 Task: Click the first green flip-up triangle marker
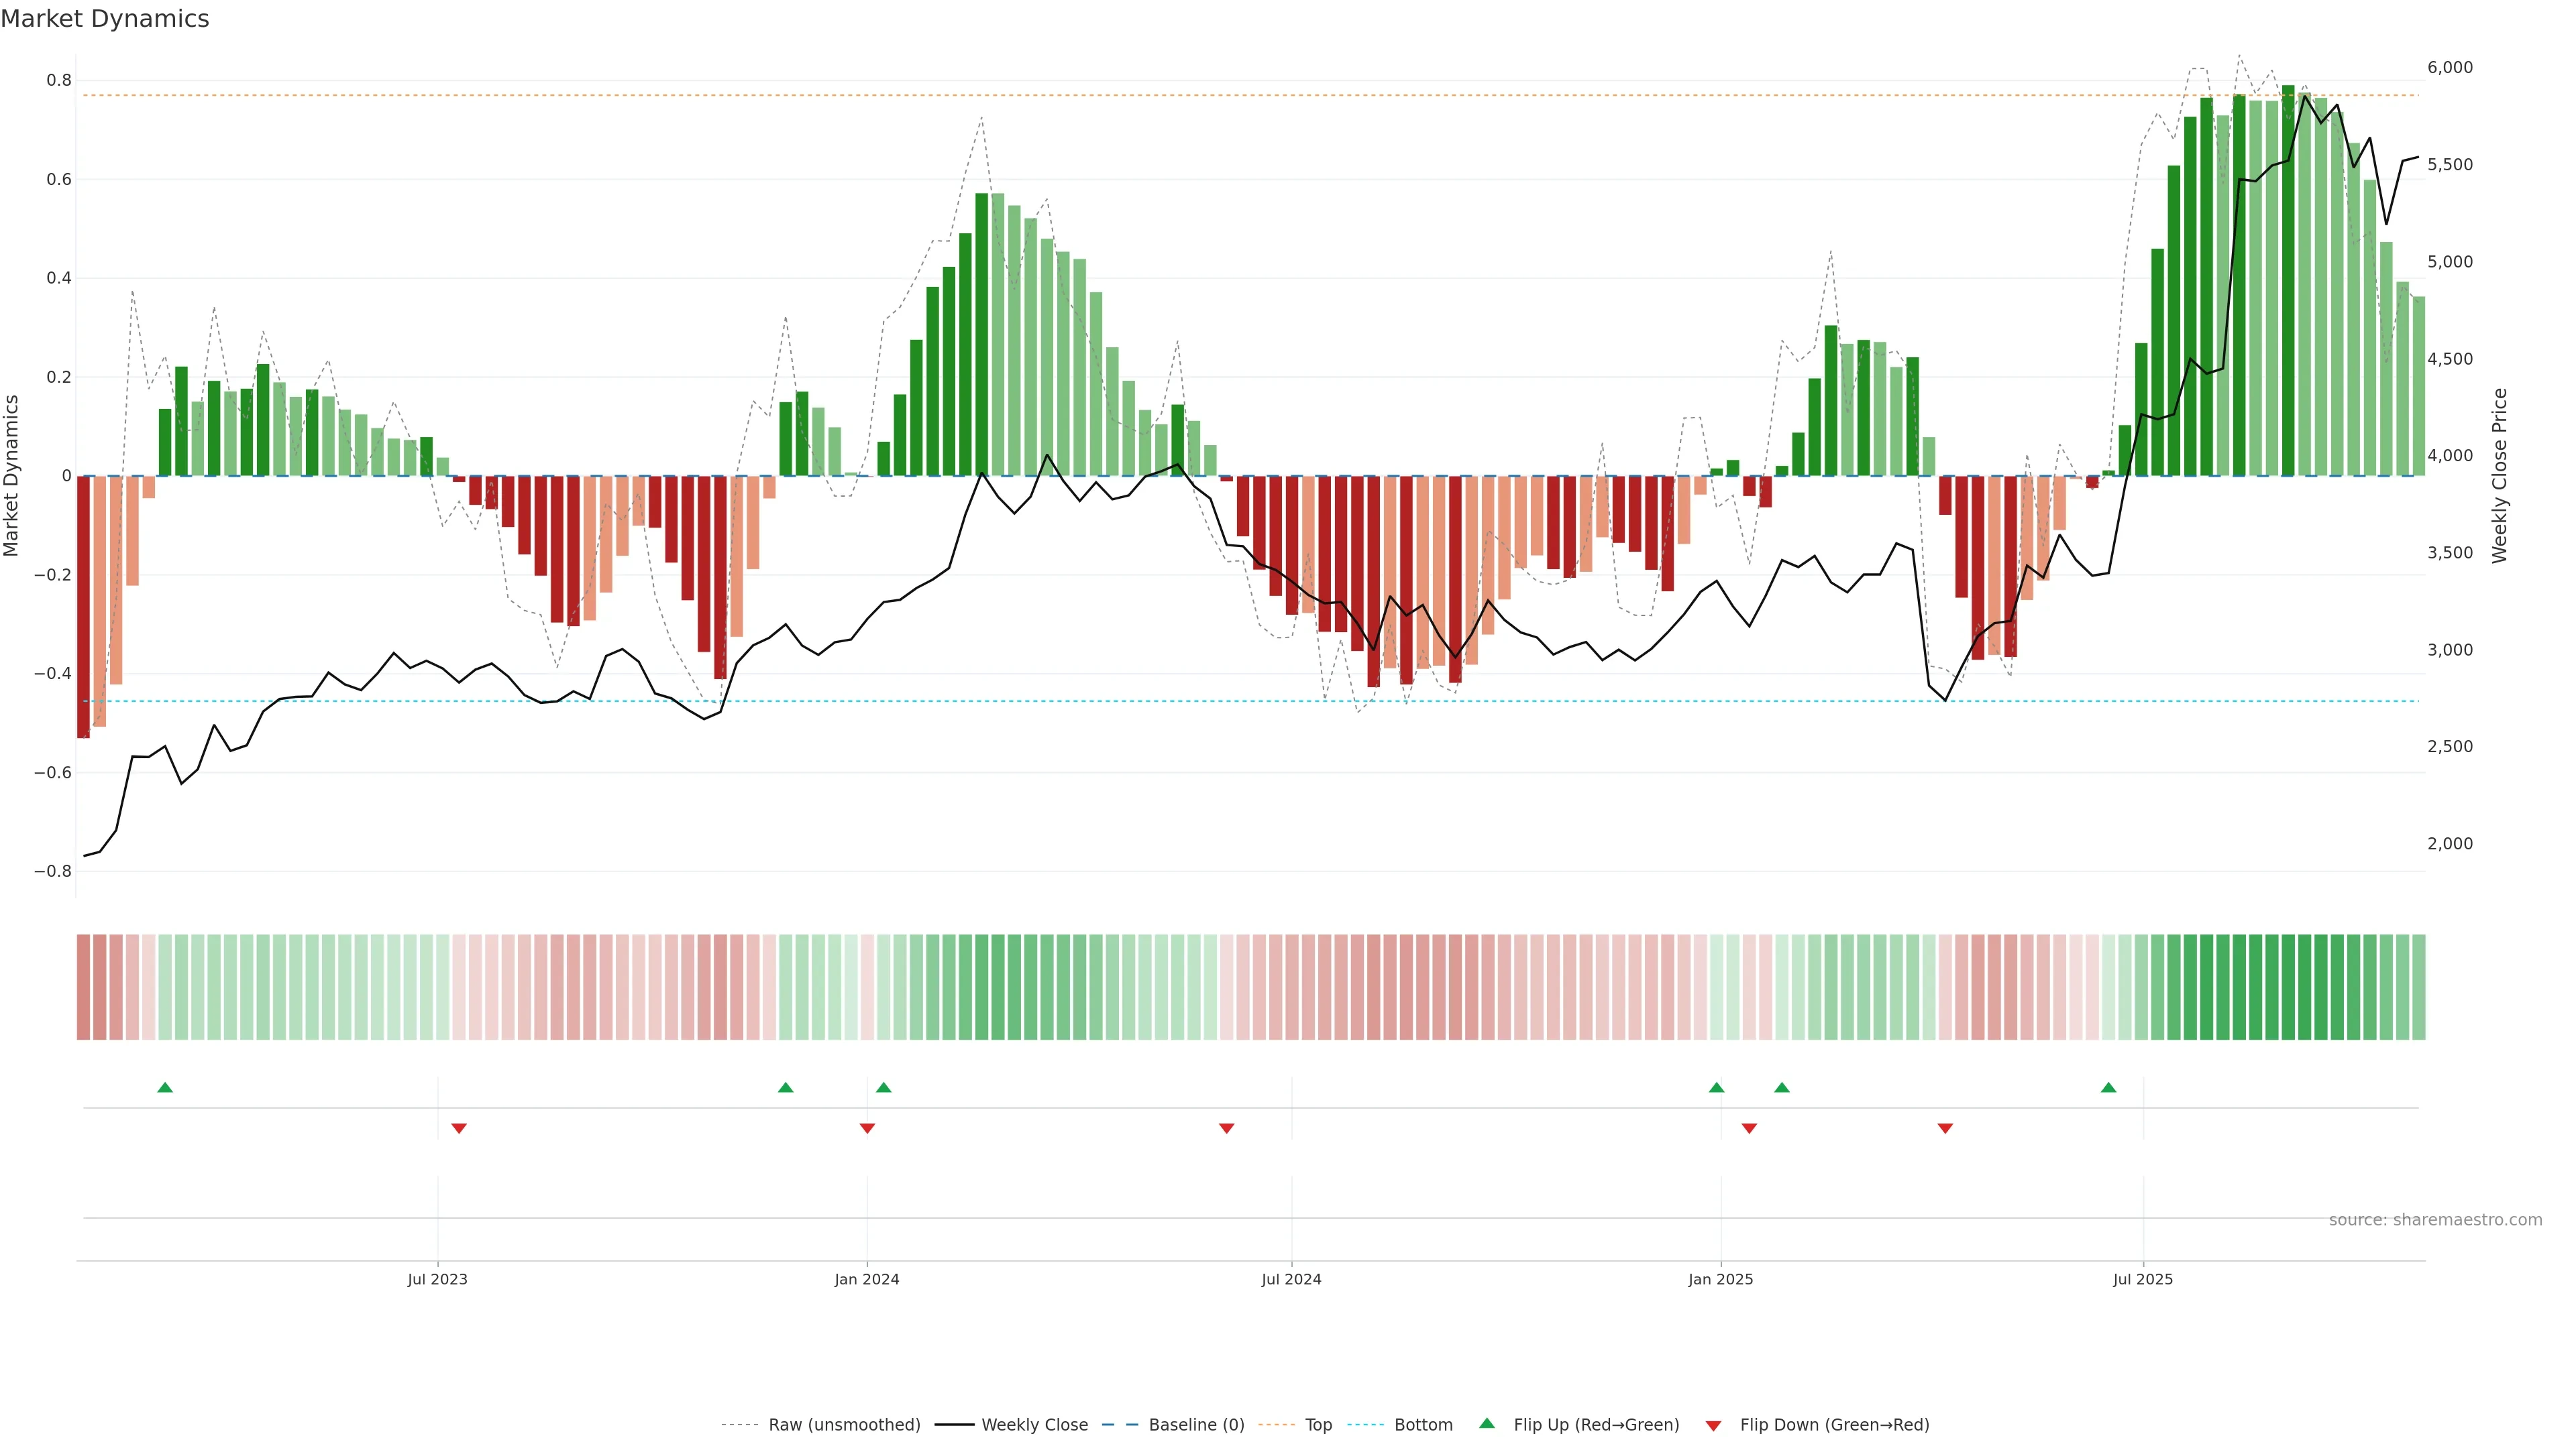tap(165, 1087)
